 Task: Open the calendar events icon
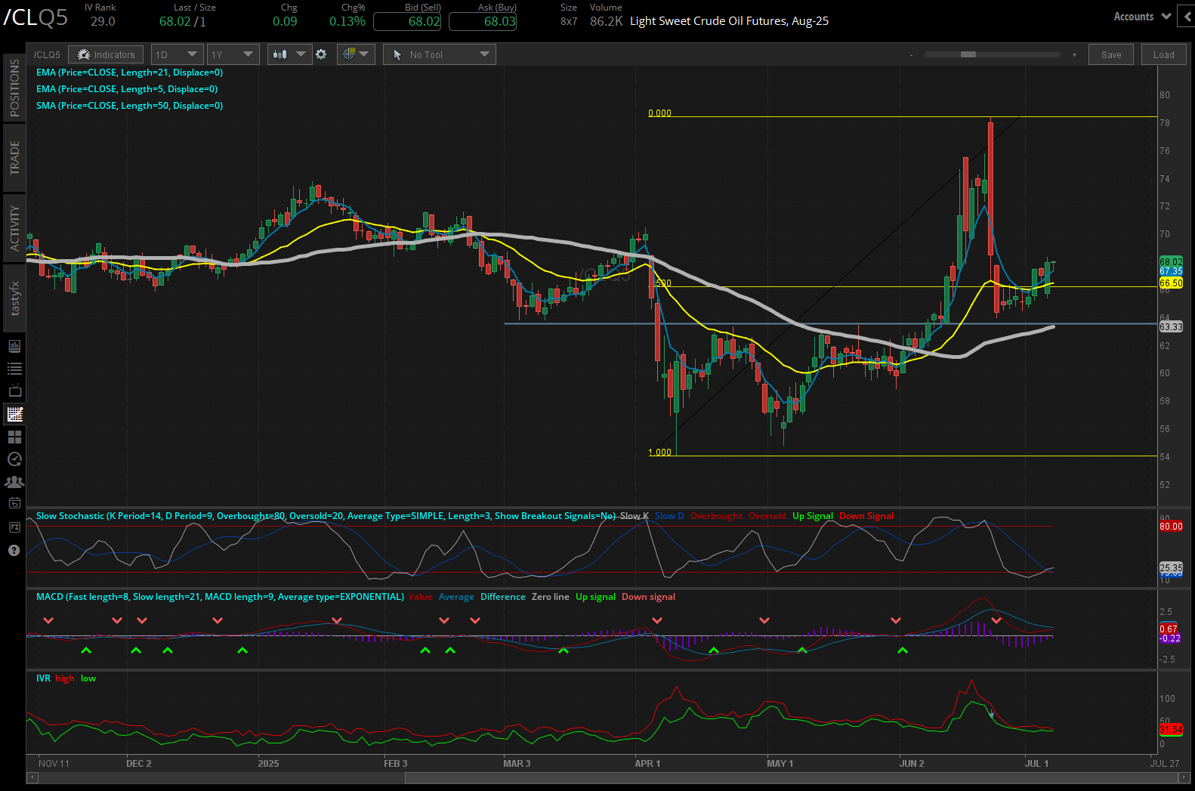(x=14, y=503)
